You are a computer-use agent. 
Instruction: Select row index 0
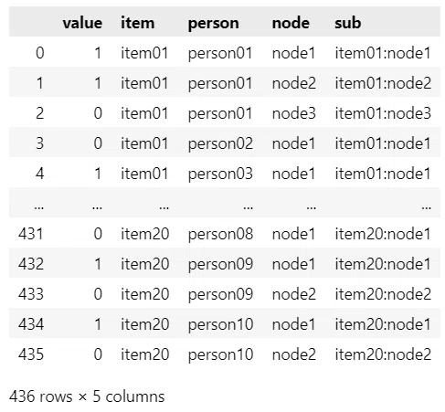point(40,53)
